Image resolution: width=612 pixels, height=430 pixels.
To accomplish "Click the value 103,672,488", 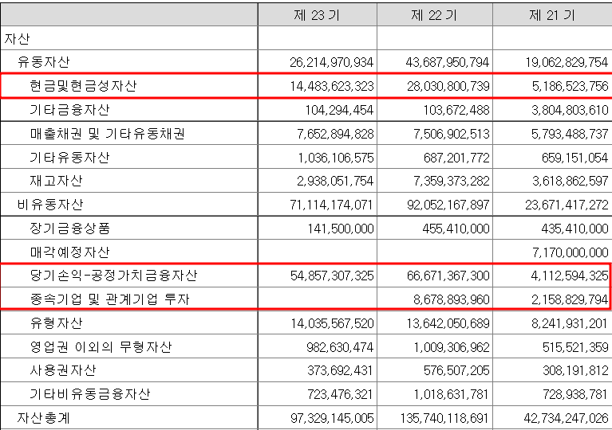I will pyautogui.click(x=456, y=110).
